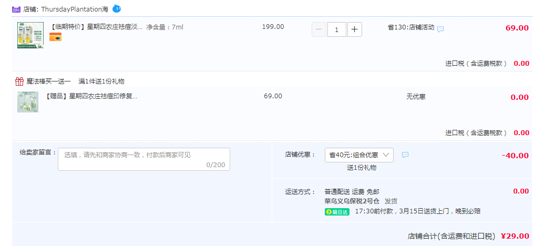Screen dimensions: 535x246
Task: Click the Tmall shop icon beside 店铺
Action: 16,9
